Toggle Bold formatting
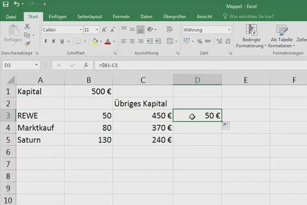Screen dimensions: 307x205 click(x=46, y=42)
